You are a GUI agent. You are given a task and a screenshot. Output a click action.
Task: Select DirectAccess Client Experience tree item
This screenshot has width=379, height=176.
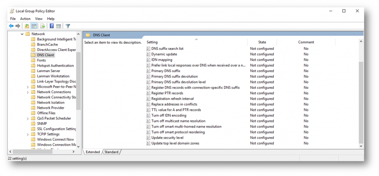coord(56,50)
